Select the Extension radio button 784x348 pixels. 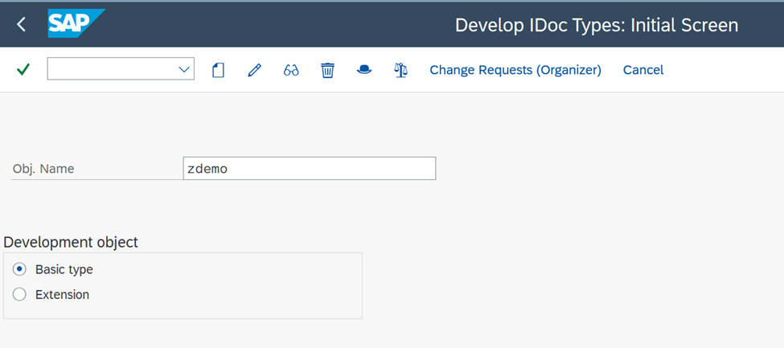(x=19, y=294)
